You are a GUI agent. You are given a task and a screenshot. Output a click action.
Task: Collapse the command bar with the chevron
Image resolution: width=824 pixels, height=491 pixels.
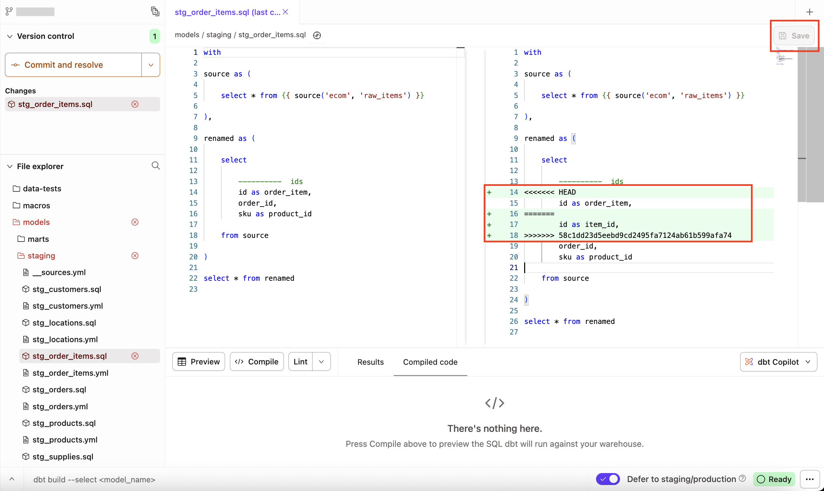point(12,479)
